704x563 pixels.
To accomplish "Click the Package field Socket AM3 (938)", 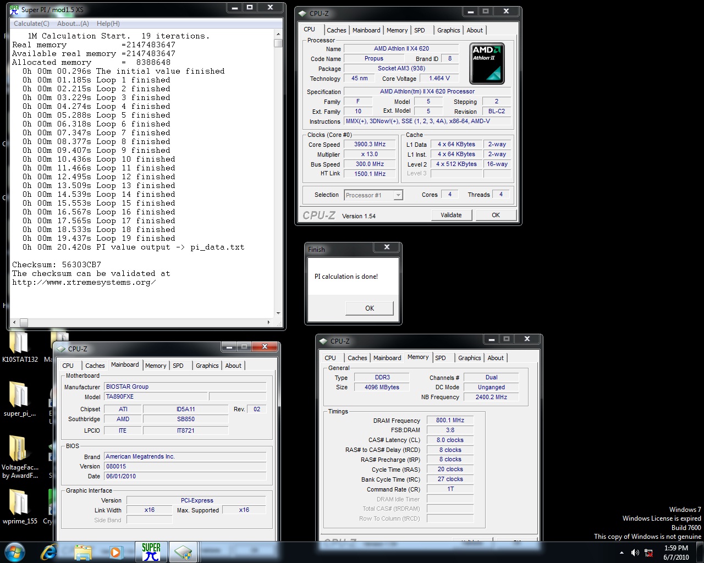I will tap(402, 69).
